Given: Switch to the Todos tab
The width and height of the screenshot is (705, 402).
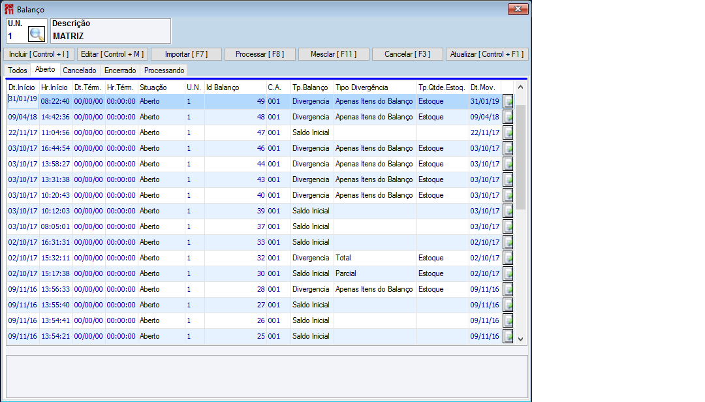Looking at the screenshot, I should [x=18, y=70].
